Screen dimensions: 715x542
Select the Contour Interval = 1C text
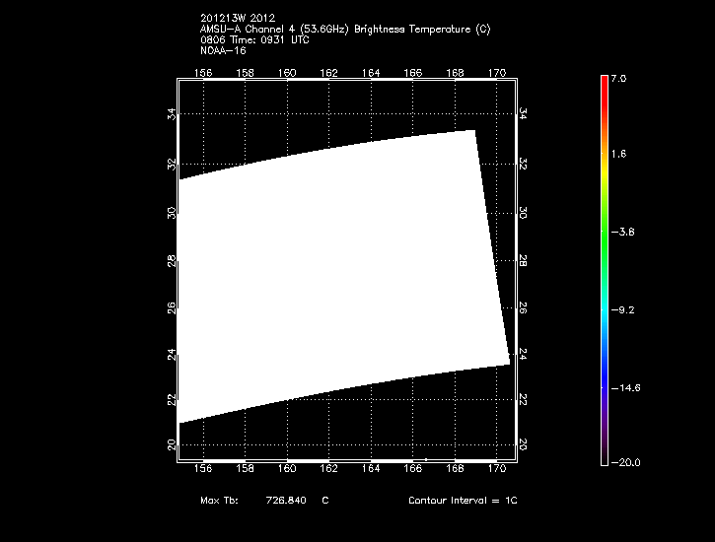tap(463, 501)
